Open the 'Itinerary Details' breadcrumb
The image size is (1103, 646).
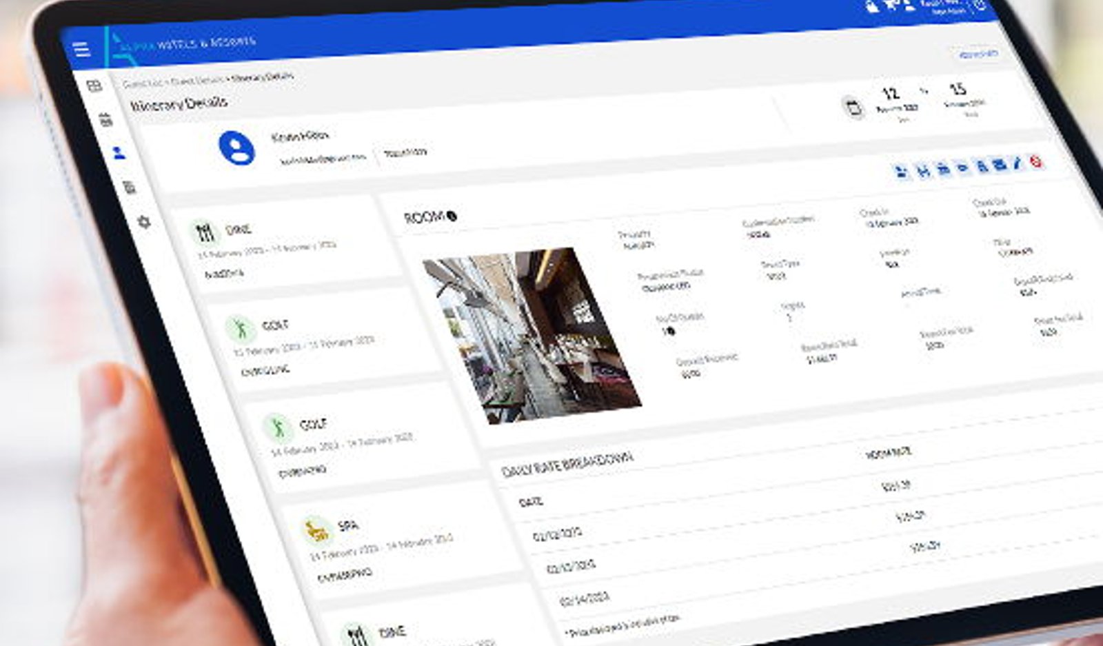(263, 77)
